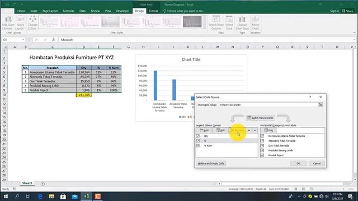Open the Name Box dropdown
Image resolution: width=358 pixels, height=201 pixels.
click(23, 40)
